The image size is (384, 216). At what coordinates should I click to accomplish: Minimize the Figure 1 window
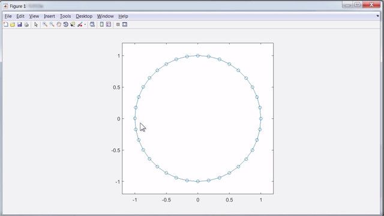pos(347,5)
